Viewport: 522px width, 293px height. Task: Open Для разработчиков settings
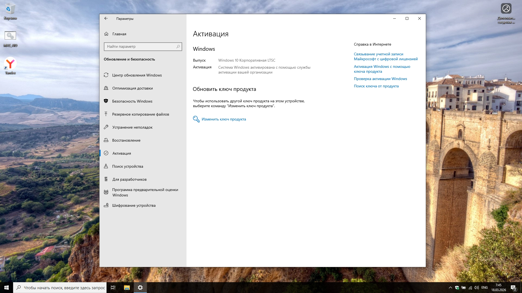coord(129,179)
